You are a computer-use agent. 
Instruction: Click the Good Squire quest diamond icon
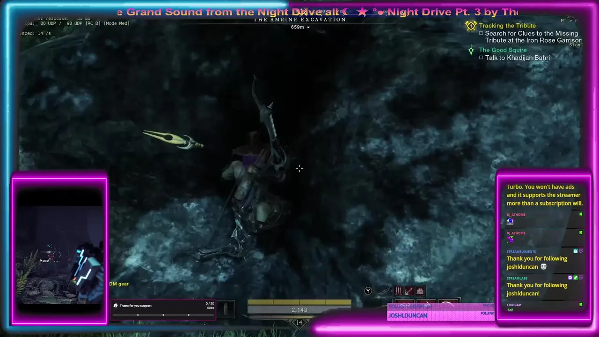coord(471,50)
